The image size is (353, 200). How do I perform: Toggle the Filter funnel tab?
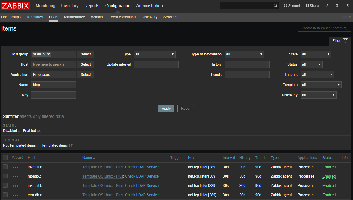click(340, 41)
